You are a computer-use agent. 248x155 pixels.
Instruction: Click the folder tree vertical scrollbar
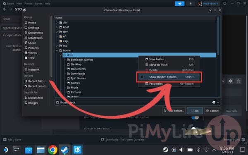click(x=218, y=36)
